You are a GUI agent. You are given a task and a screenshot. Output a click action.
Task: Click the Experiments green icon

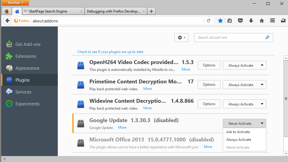click(x=9, y=104)
